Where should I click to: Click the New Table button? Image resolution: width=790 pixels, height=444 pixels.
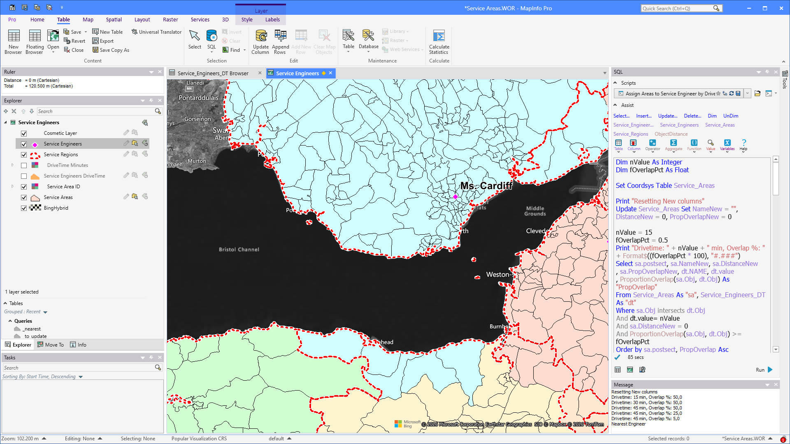pos(107,32)
